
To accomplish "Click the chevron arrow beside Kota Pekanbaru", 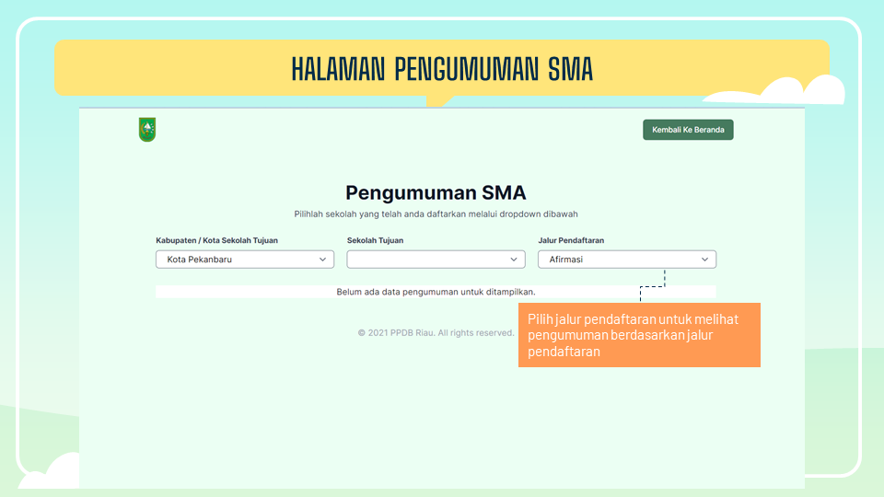I will [x=322, y=260].
